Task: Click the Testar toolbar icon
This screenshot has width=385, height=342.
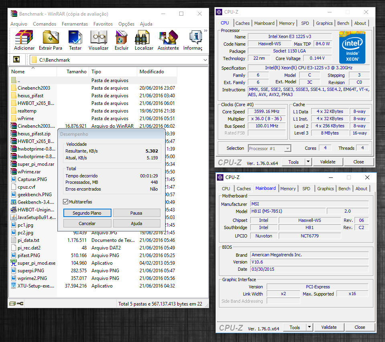Action: coord(75,40)
